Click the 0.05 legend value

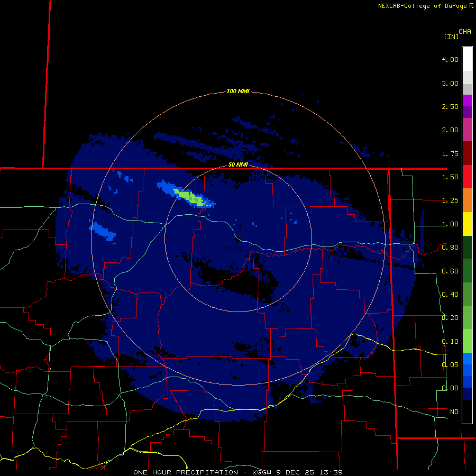(450, 364)
